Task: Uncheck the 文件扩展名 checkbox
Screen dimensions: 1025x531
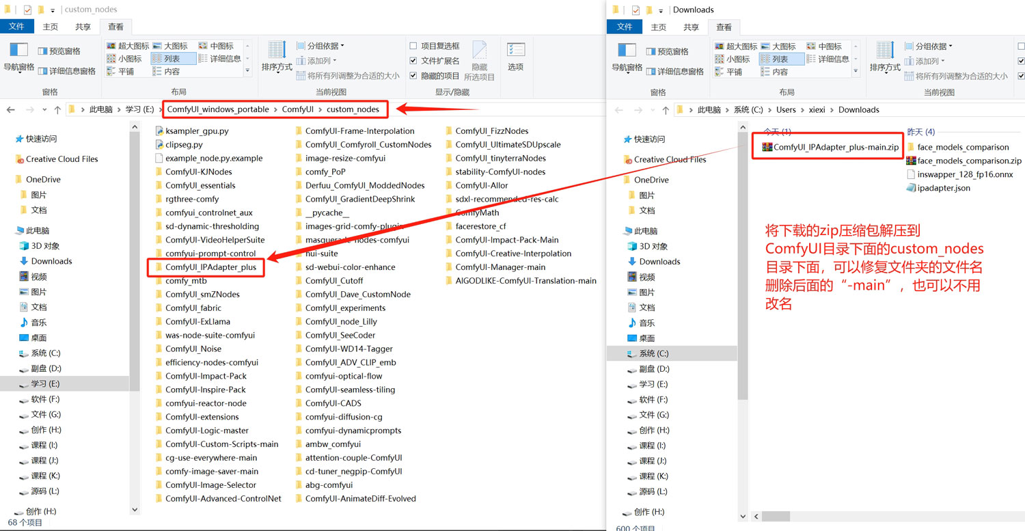Action: click(413, 61)
